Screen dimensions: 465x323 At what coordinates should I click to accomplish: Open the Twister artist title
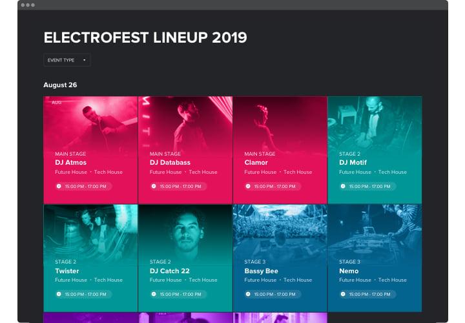pyautogui.click(x=67, y=271)
